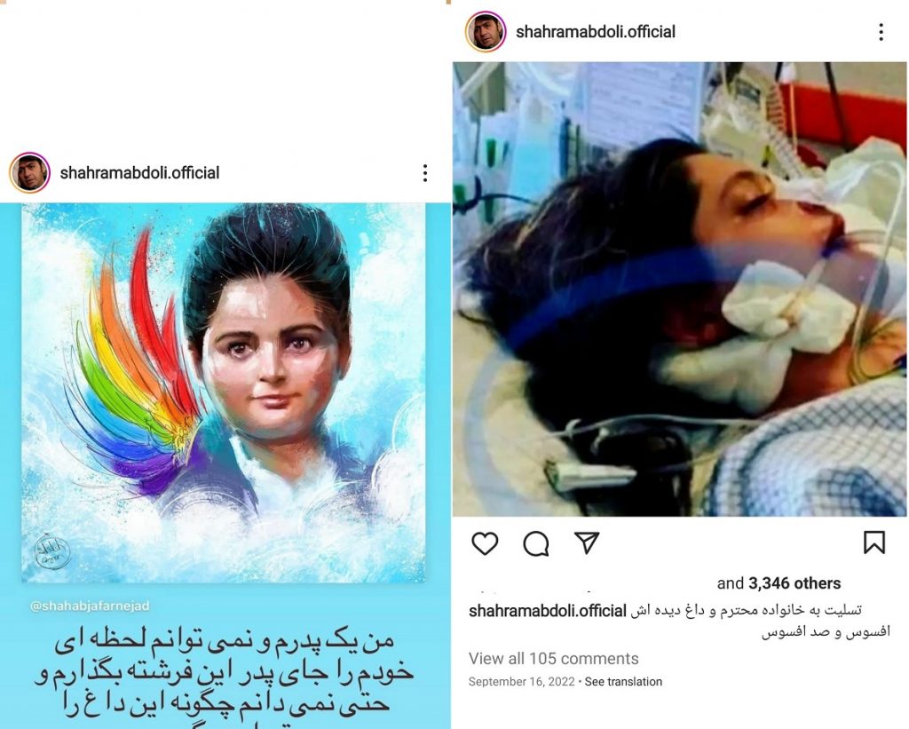The image size is (909, 729).
Task: Tap profile picture on right post header
Action: click(486, 31)
